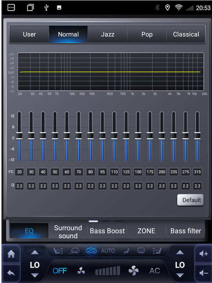
Task: Lower right temperature with down arrow
Action: coord(180,275)
